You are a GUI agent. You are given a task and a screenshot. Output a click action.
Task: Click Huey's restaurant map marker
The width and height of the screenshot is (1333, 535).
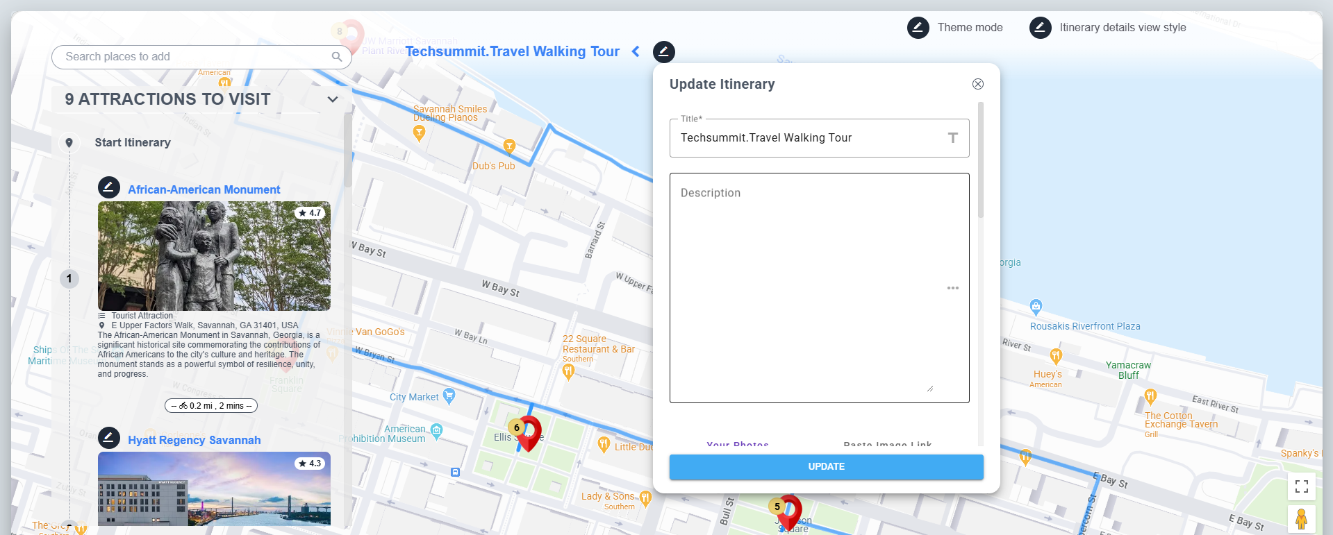pos(1056,357)
